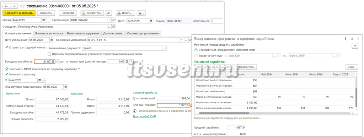The image size is (364, 137).
Task: Select Задается вручную radio option
Action: coord(196,56)
